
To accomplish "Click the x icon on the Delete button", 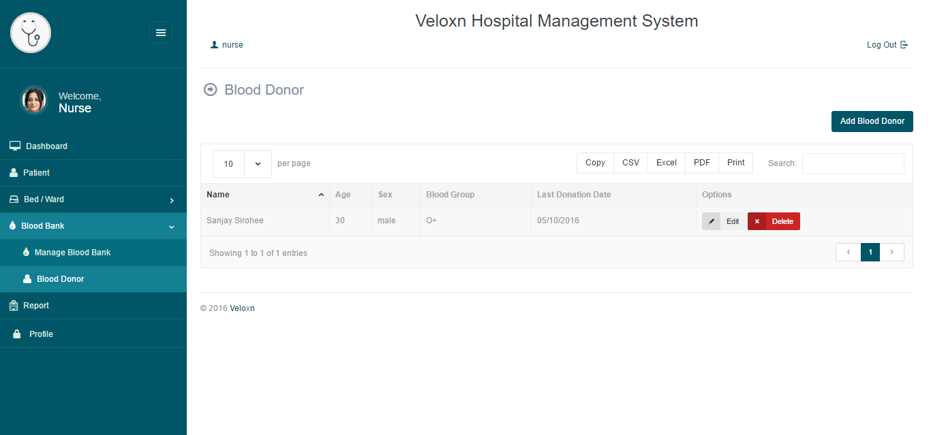I will [x=757, y=221].
